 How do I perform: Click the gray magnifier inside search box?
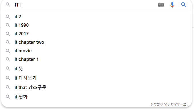[8, 5]
